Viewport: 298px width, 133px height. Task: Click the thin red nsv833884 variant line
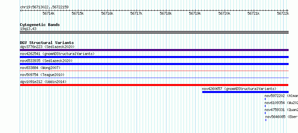click(x=154, y=71)
